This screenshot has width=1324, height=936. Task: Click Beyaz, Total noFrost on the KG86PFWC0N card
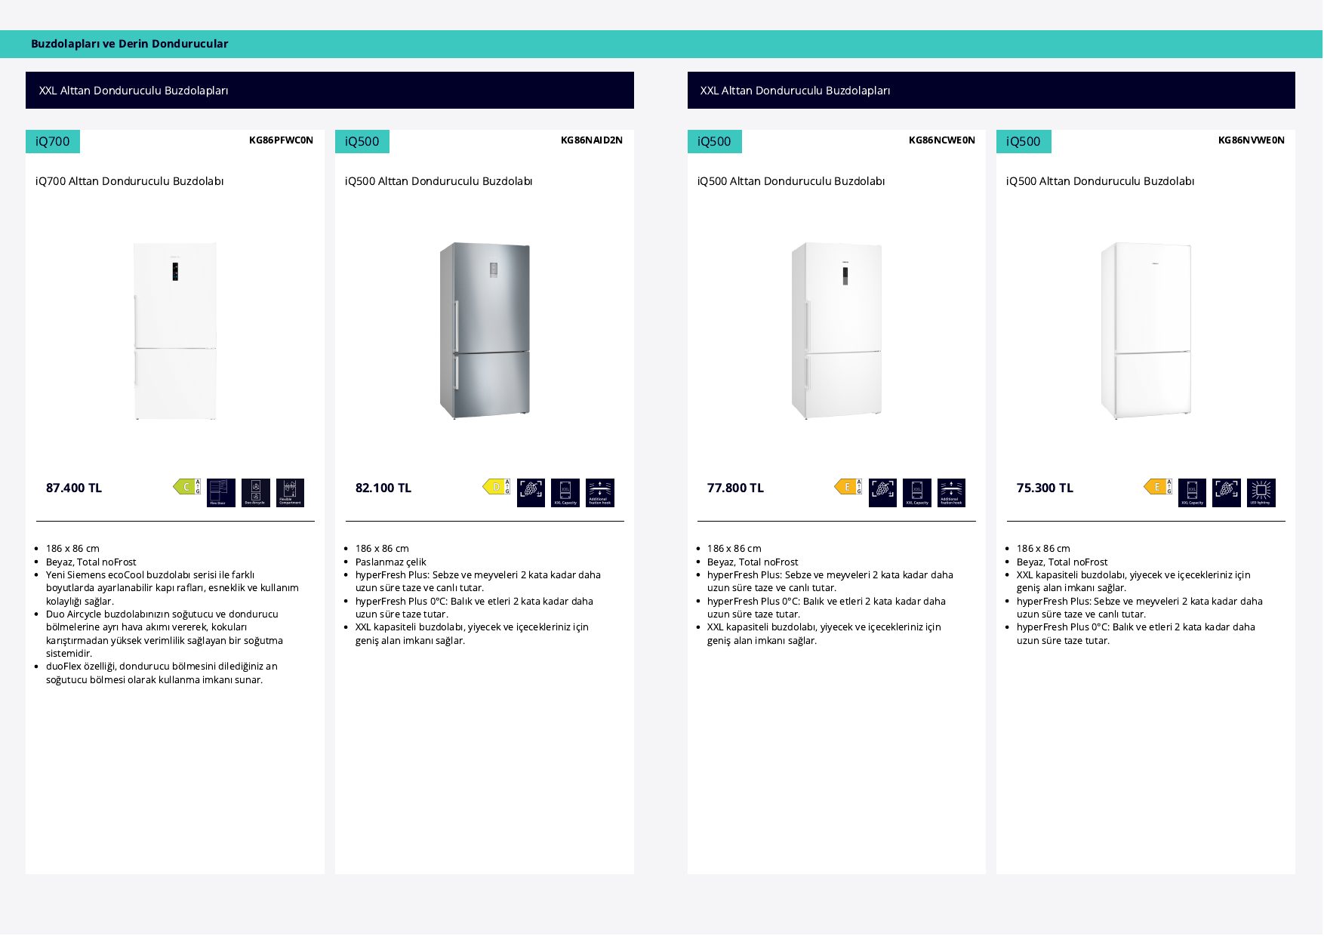click(x=91, y=562)
